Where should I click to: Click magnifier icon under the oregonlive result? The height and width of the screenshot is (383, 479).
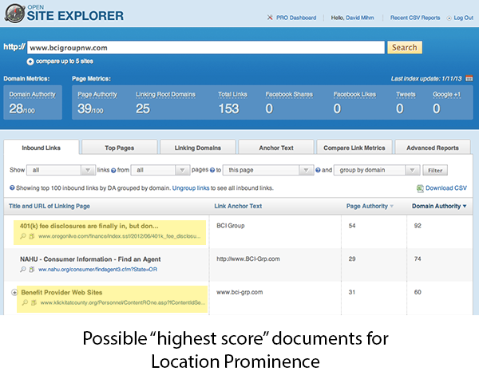click(25, 237)
